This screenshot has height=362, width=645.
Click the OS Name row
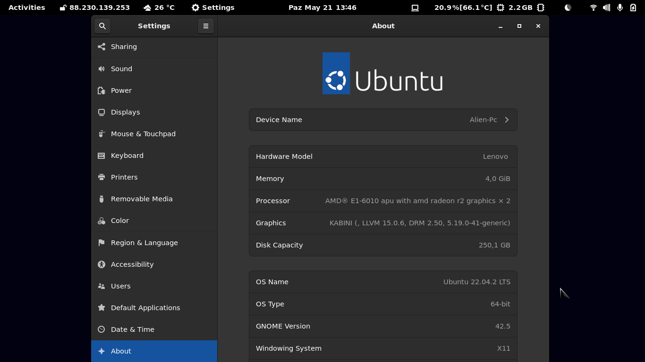[x=383, y=282]
